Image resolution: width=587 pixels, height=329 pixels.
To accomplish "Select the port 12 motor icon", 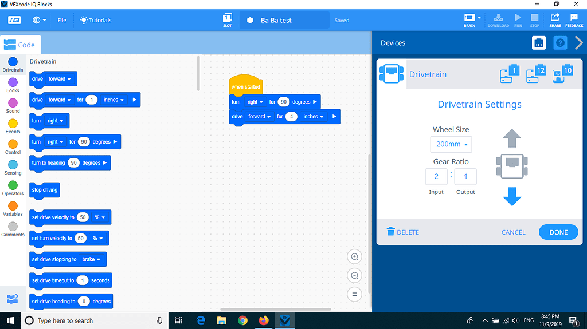I will point(535,74).
